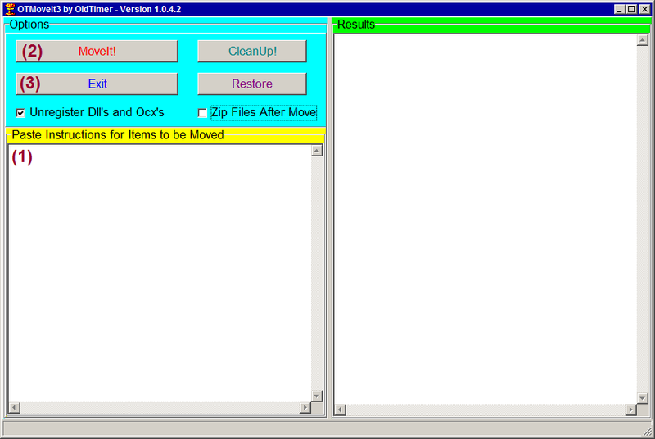Click the Results pane scroll up arrow

643,39
